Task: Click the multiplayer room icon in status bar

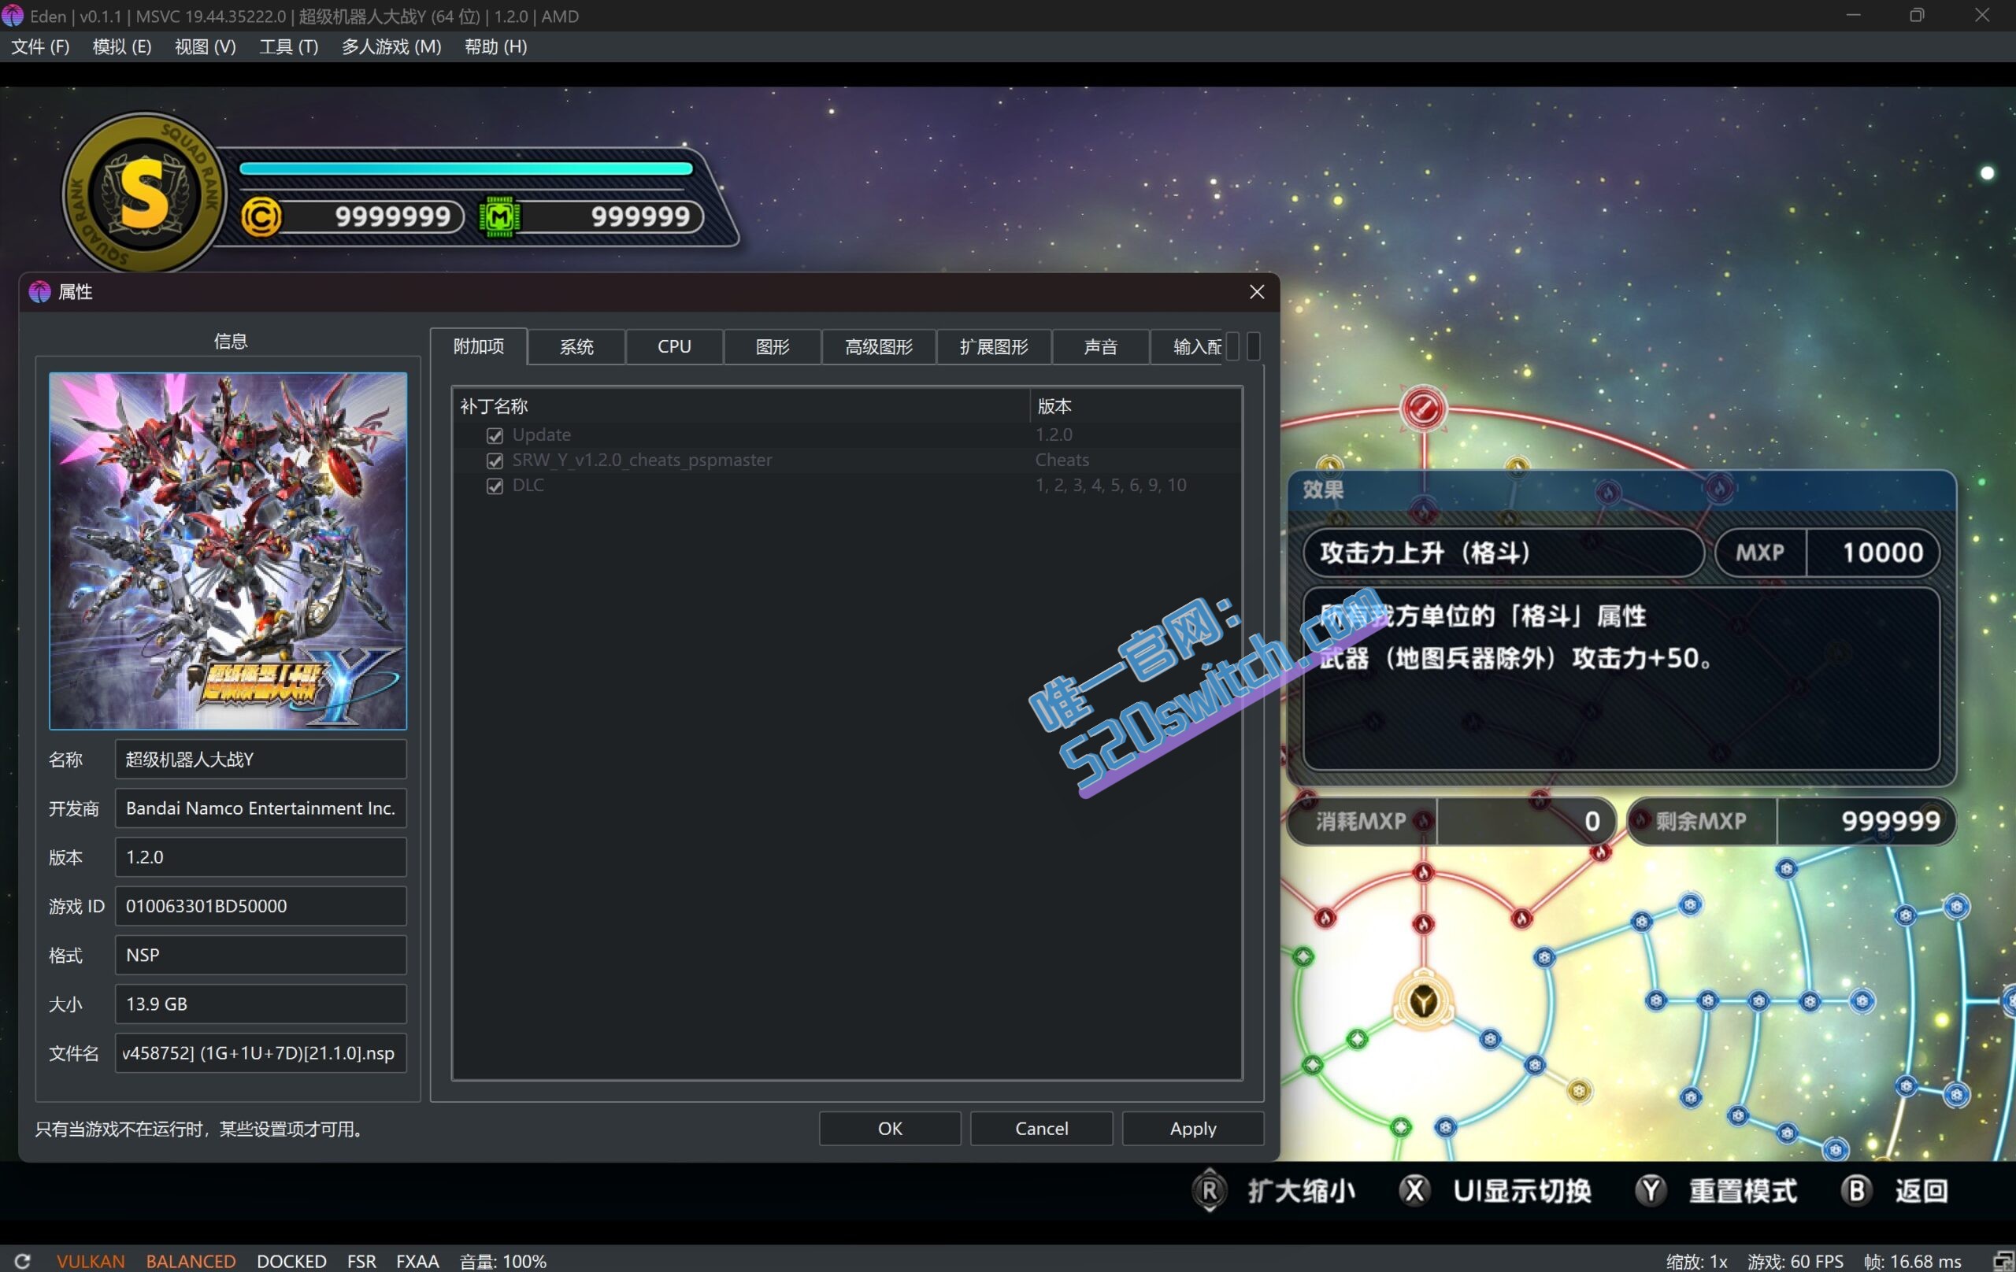Action: pyautogui.click(x=2003, y=1260)
